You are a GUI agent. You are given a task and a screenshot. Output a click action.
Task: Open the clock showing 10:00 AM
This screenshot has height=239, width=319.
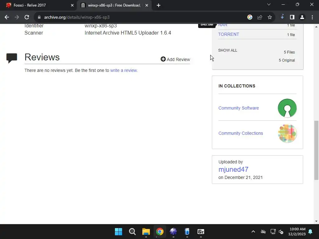[297, 232]
